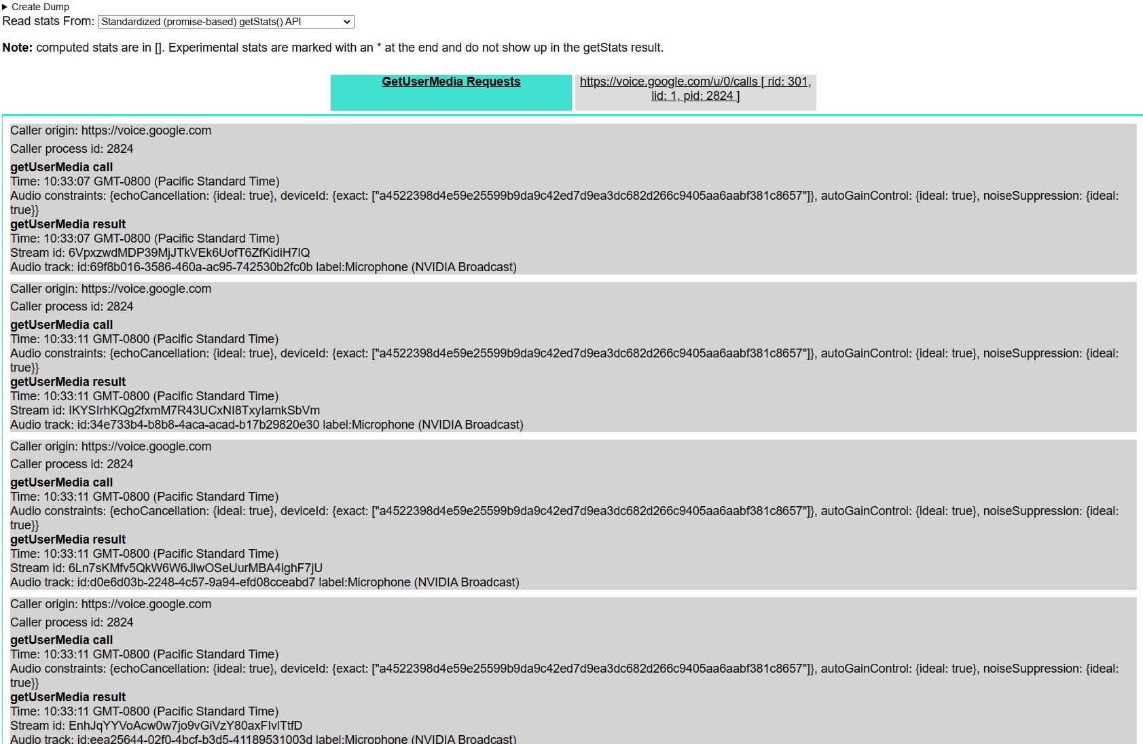Click the first getUserMedia call heading
Screen dimensions: 1143x744
coord(61,166)
